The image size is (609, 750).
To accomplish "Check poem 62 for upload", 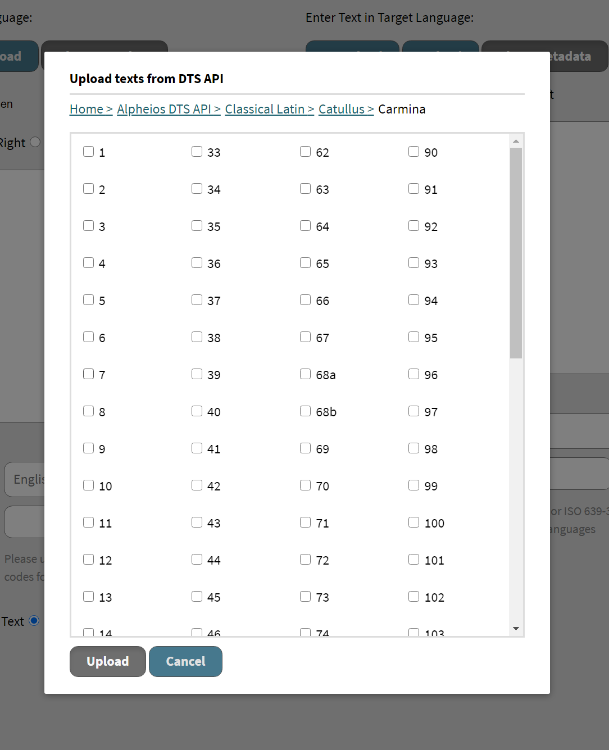I will click(305, 151).
